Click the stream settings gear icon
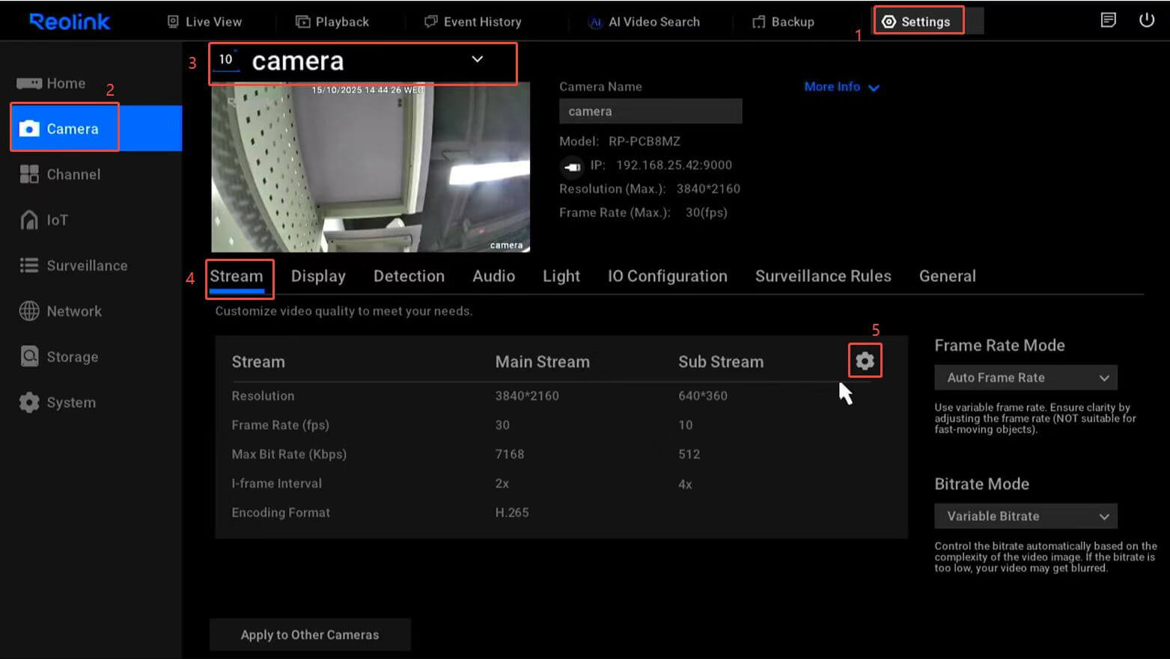The height and width of the screenshot is (659, 1170). (865, 361)
